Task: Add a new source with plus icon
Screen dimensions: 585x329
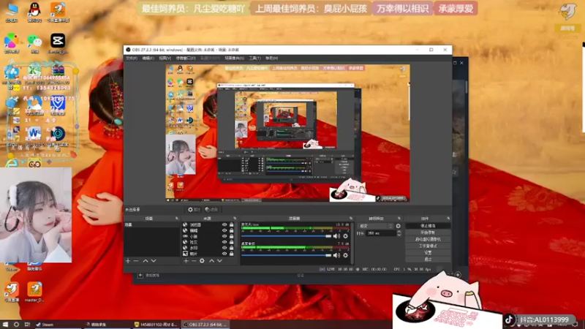Action: (x=186, y=261)
